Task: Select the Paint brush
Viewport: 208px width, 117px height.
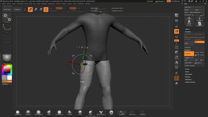Action: click(x=111, y=113)
